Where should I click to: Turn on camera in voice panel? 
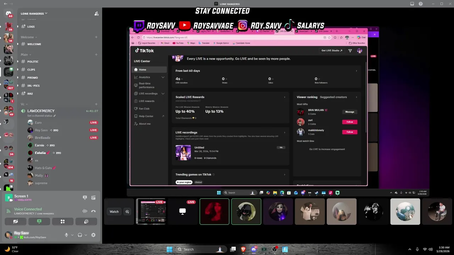tap(16, 221)
